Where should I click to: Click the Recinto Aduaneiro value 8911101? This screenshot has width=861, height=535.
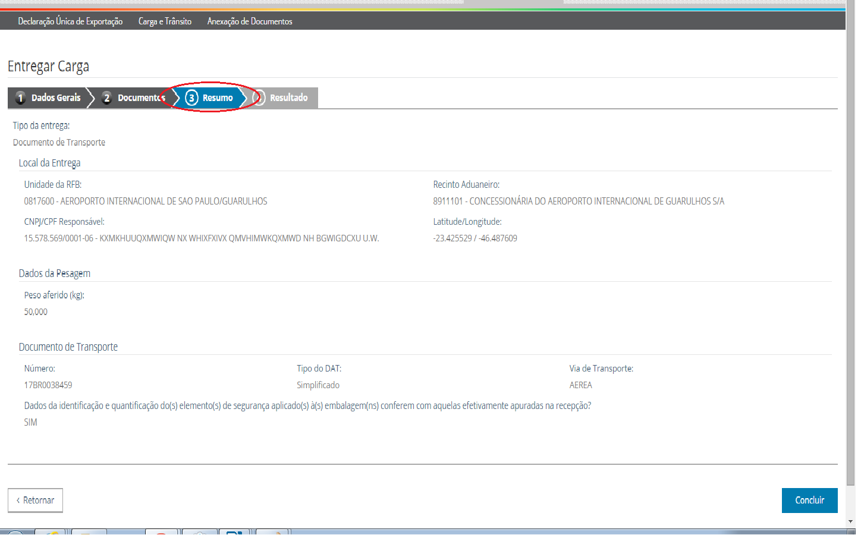[x=578, y=202]
